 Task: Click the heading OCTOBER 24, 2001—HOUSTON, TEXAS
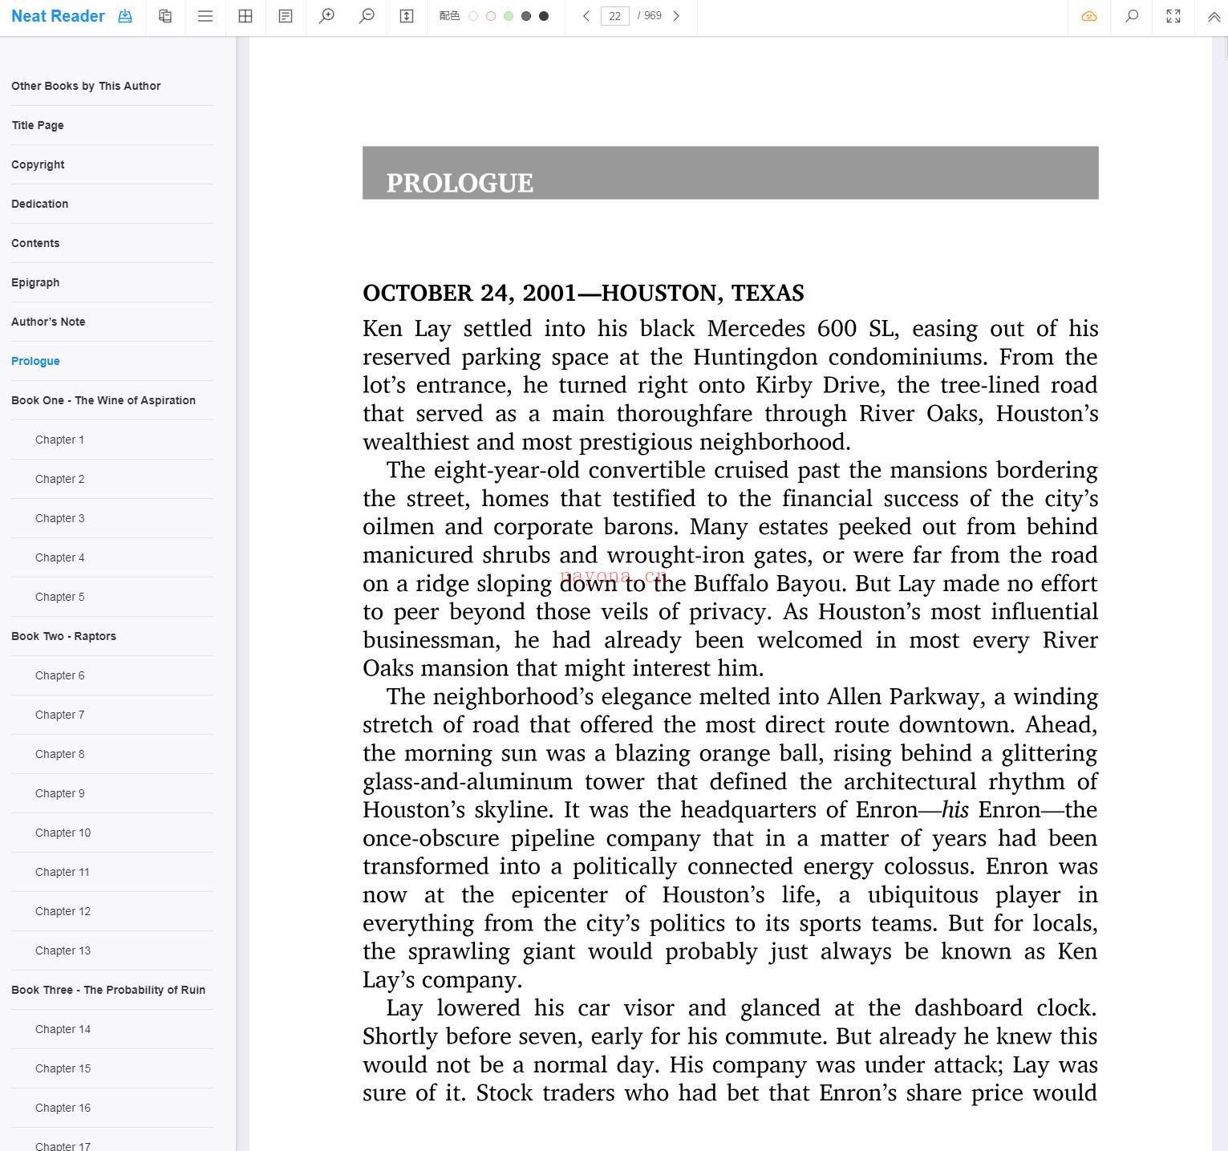coord(583,293)
